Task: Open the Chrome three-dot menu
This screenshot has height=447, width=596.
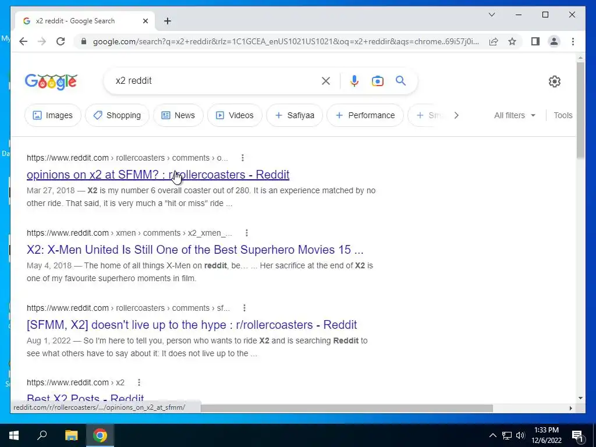Action: point(573,41)
